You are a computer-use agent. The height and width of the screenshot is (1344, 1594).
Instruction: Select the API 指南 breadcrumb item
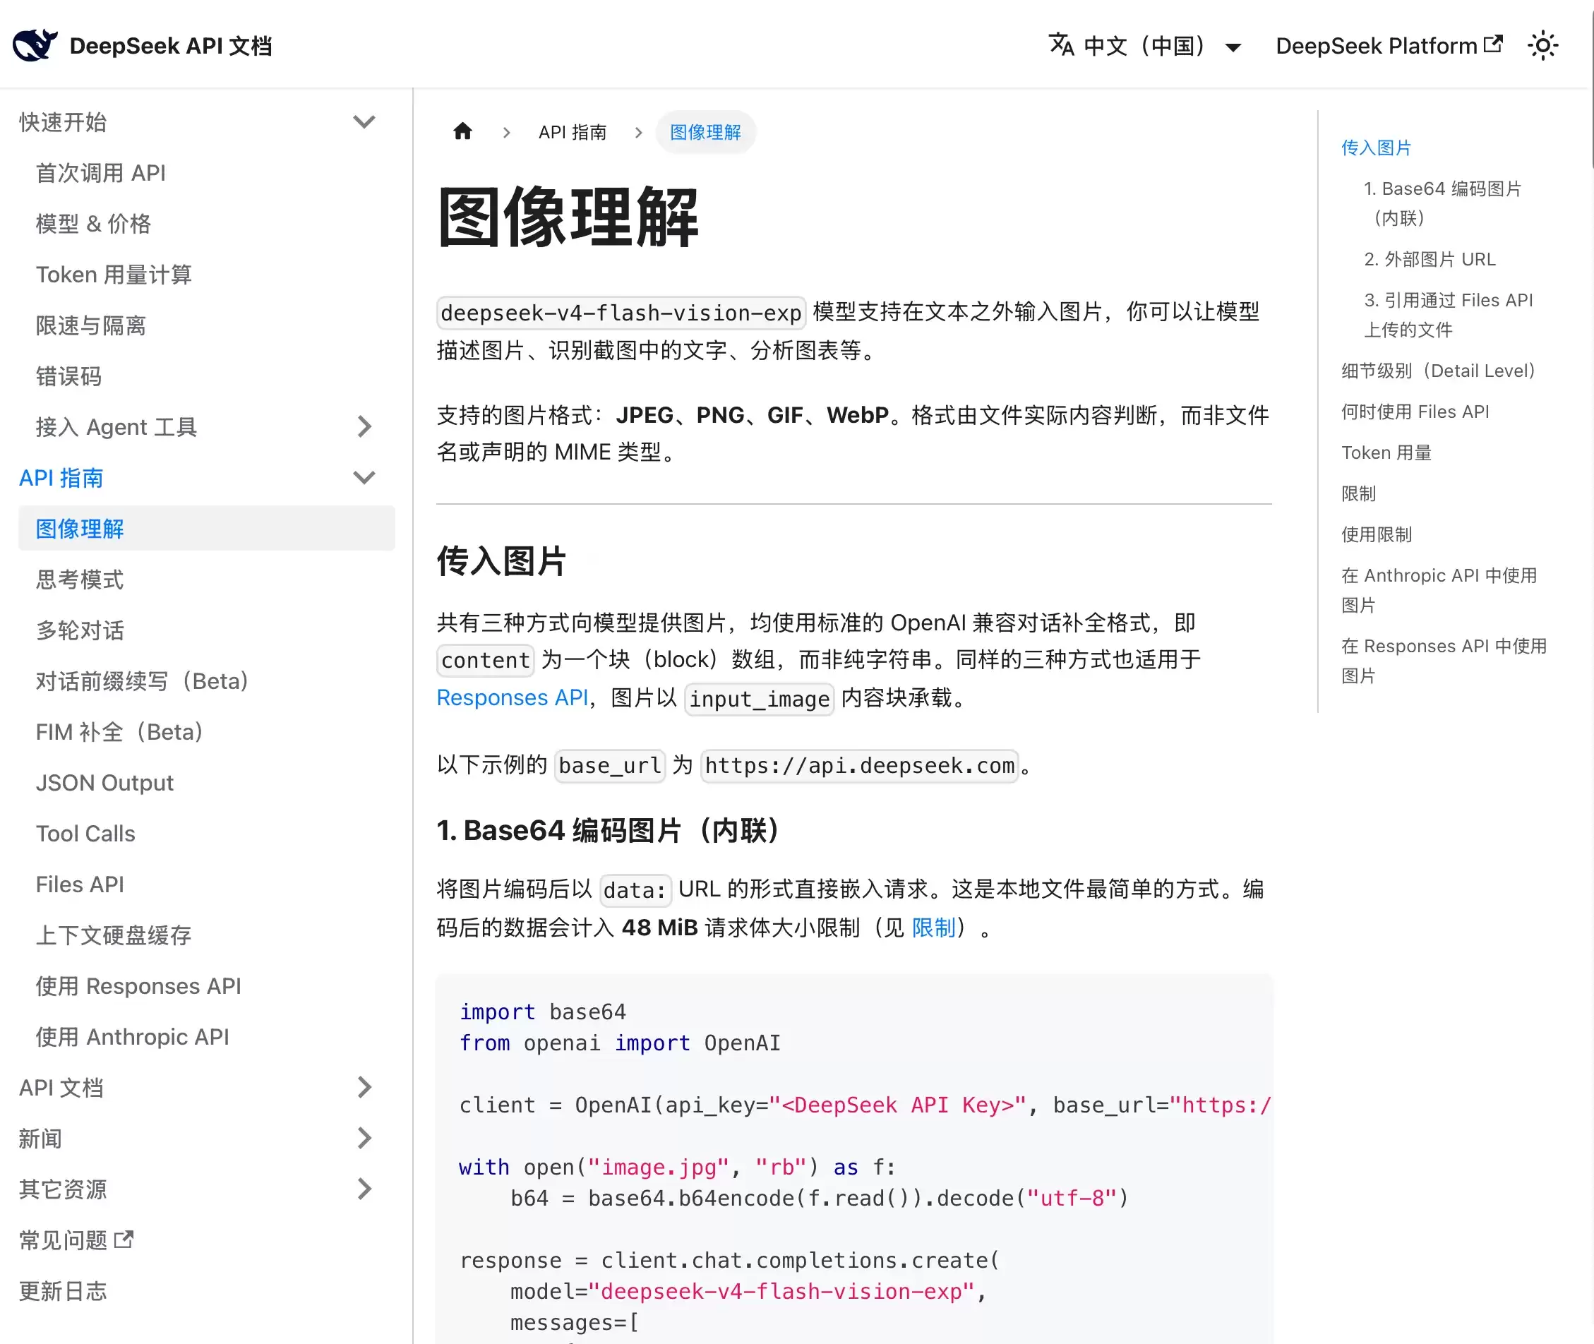[573, 132]
